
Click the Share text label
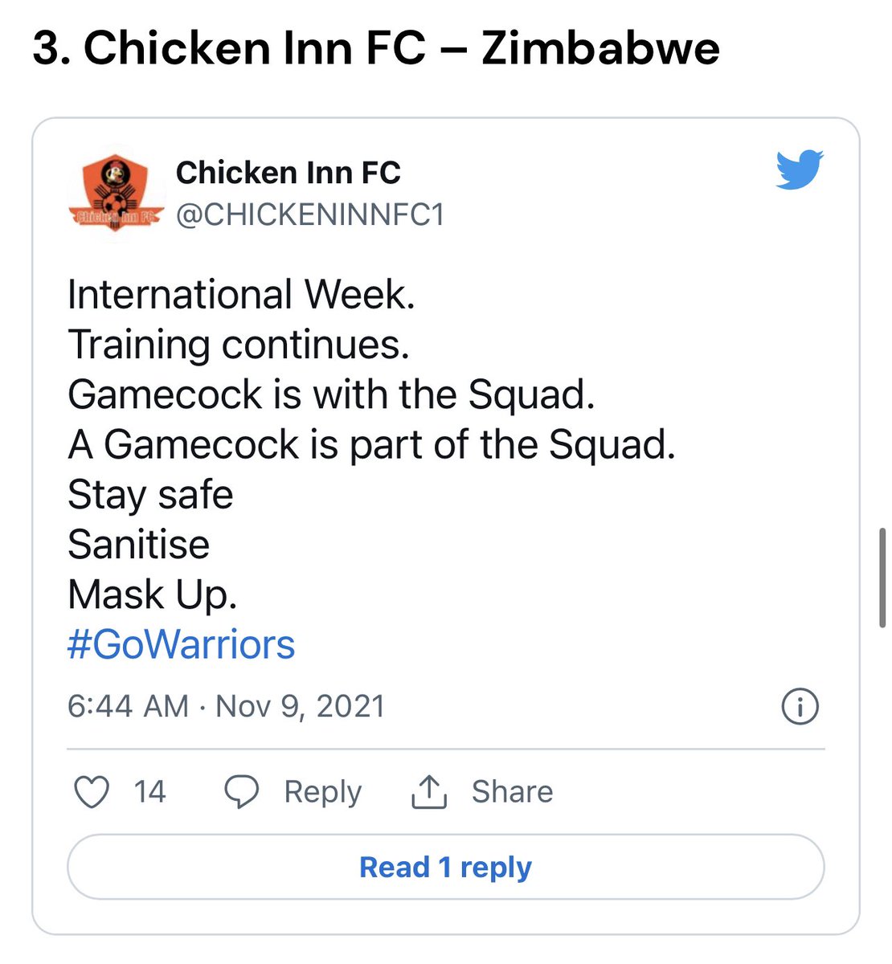(512, 791)
